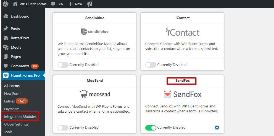Screen dimensions: 274x136
Task: Click the Media icon in sidebar
Action: pos(6,47)
